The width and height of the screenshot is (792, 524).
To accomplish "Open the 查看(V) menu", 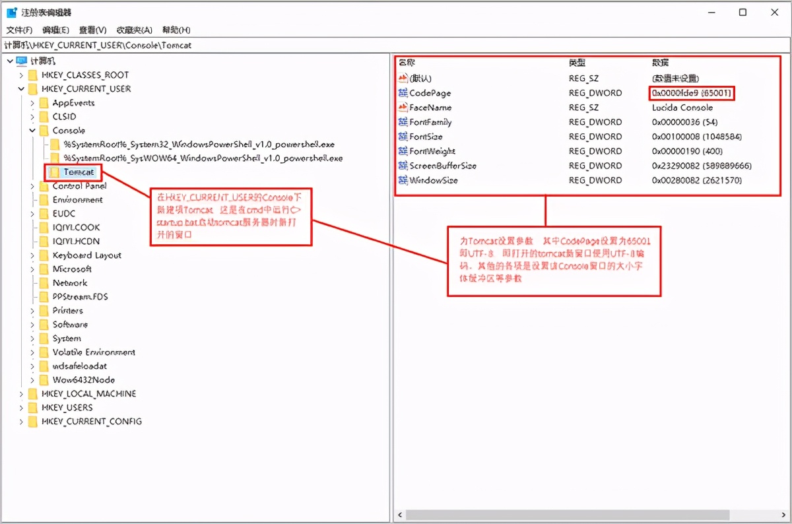I will pos(92,30).
